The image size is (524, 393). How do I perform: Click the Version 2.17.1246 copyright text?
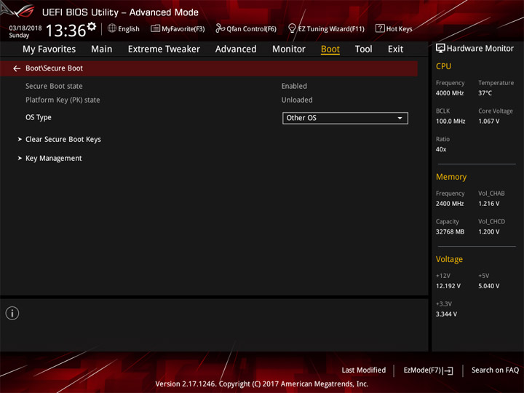point(262,384)
